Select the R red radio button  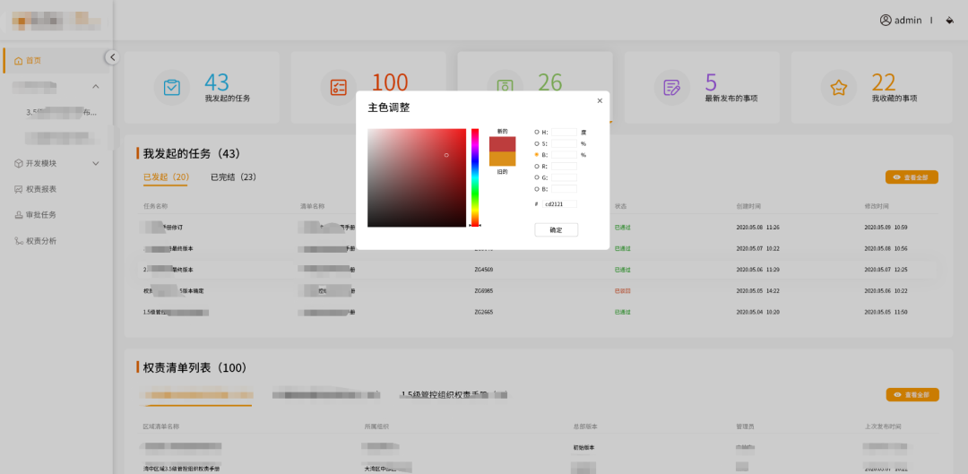click(x=537, y=166)
